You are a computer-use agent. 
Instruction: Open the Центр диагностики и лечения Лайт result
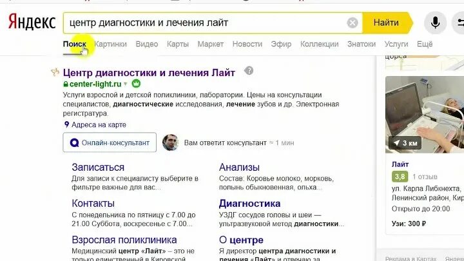click(149, 72)
